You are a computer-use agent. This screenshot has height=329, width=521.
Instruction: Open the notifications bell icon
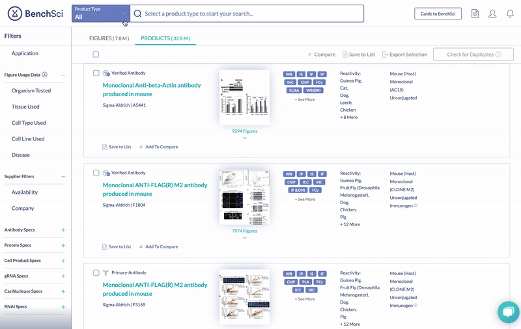click(x=510, y=14)
